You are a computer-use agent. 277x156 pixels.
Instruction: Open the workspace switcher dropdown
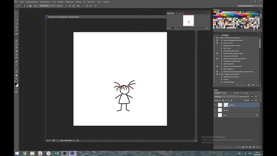pos(249,6)
